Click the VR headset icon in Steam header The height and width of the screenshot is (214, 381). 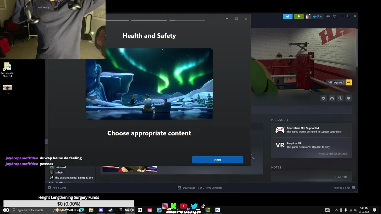click(x=328, y=16)
